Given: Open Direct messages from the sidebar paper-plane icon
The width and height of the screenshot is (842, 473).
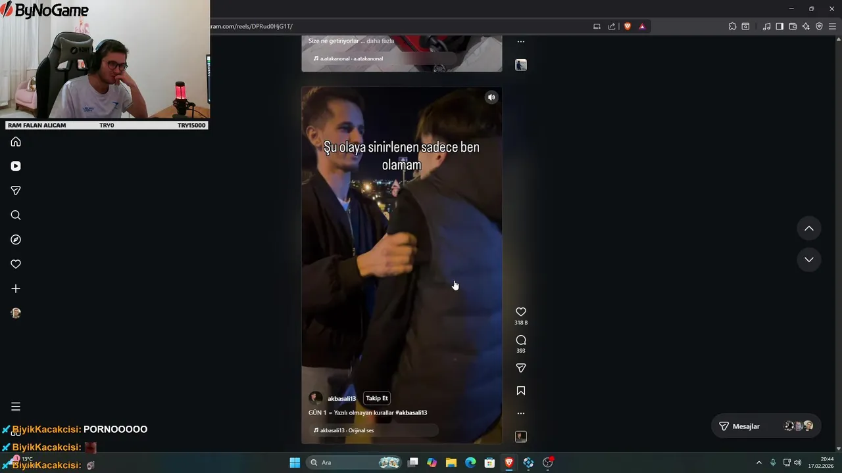Looking at the screenshot, I should pyautogui.click(x=16, y=191).
